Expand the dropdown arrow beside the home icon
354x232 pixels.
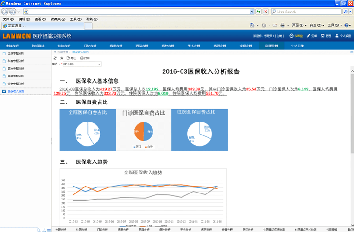258,25
